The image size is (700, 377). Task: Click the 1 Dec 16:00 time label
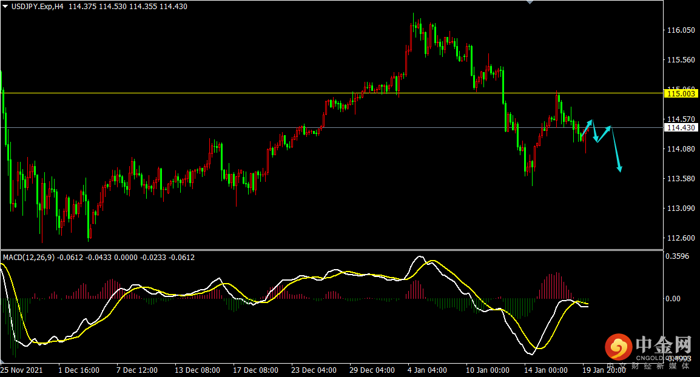point(79,370)
